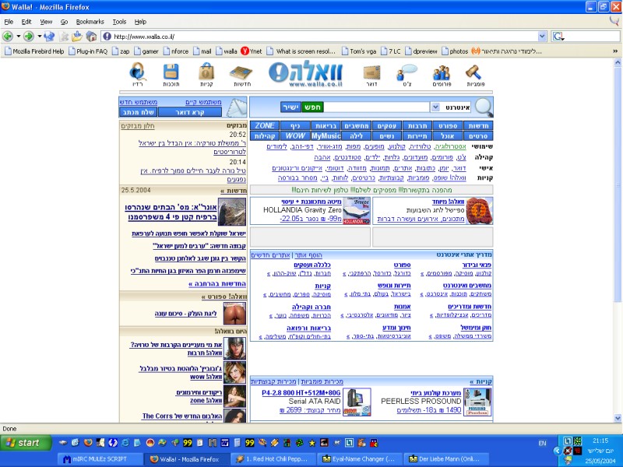623x467 pixels.
Task: Select the כיף category tab
Action: click(295, 125)
